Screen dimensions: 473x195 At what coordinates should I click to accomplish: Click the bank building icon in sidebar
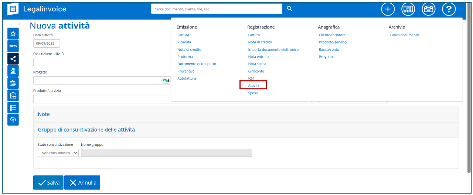(x=13, y=83)
